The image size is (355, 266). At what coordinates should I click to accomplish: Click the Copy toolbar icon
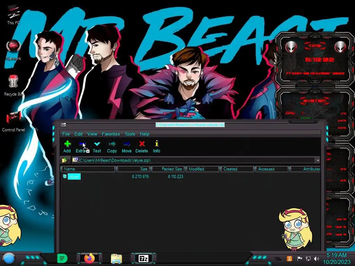[x=112, y=147]
